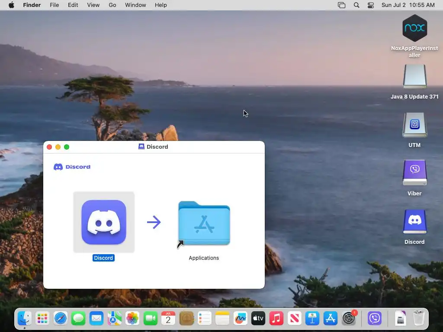The image size is (443, 332).
Task: Open App Store from the Dock
Action: tap(330, 319)
